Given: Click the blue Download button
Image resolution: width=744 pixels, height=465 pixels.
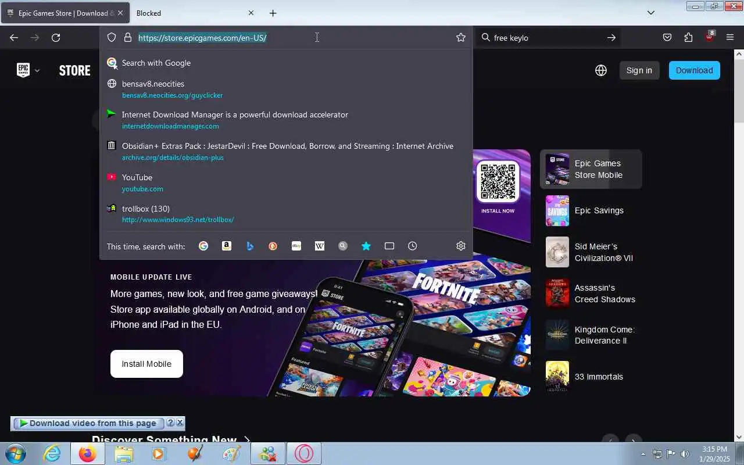Looking at the screenshot, I should coord(695,70).
